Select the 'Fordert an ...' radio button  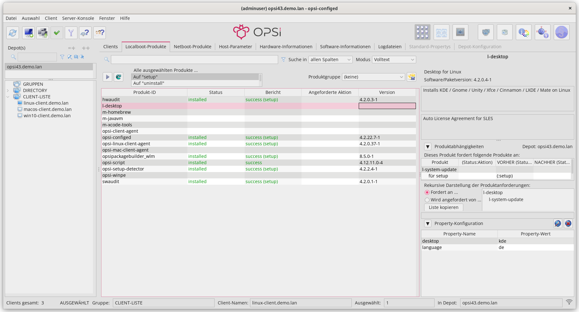(x=427, y=192)
